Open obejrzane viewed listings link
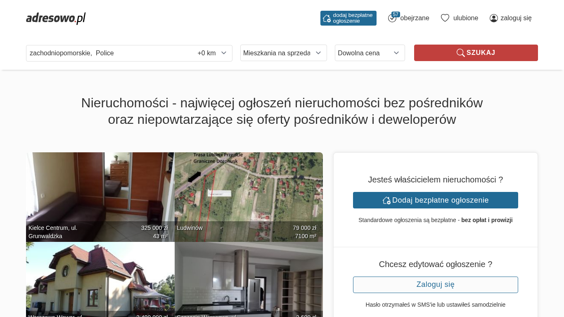Image resolution: width=564 pixels, height=317 pixels. (x=415, y=18)
